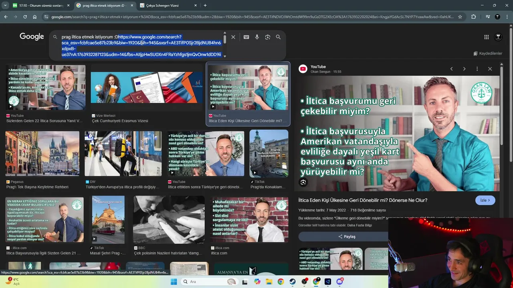The height and width of the screenshot is (288, 513).
Task: Open Windows Start menu
Action: click(174, 282)
